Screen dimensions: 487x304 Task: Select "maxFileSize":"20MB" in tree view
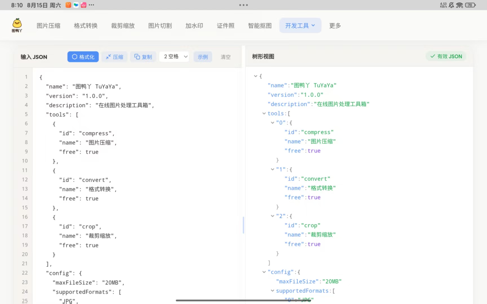click(x=309, y=281)
